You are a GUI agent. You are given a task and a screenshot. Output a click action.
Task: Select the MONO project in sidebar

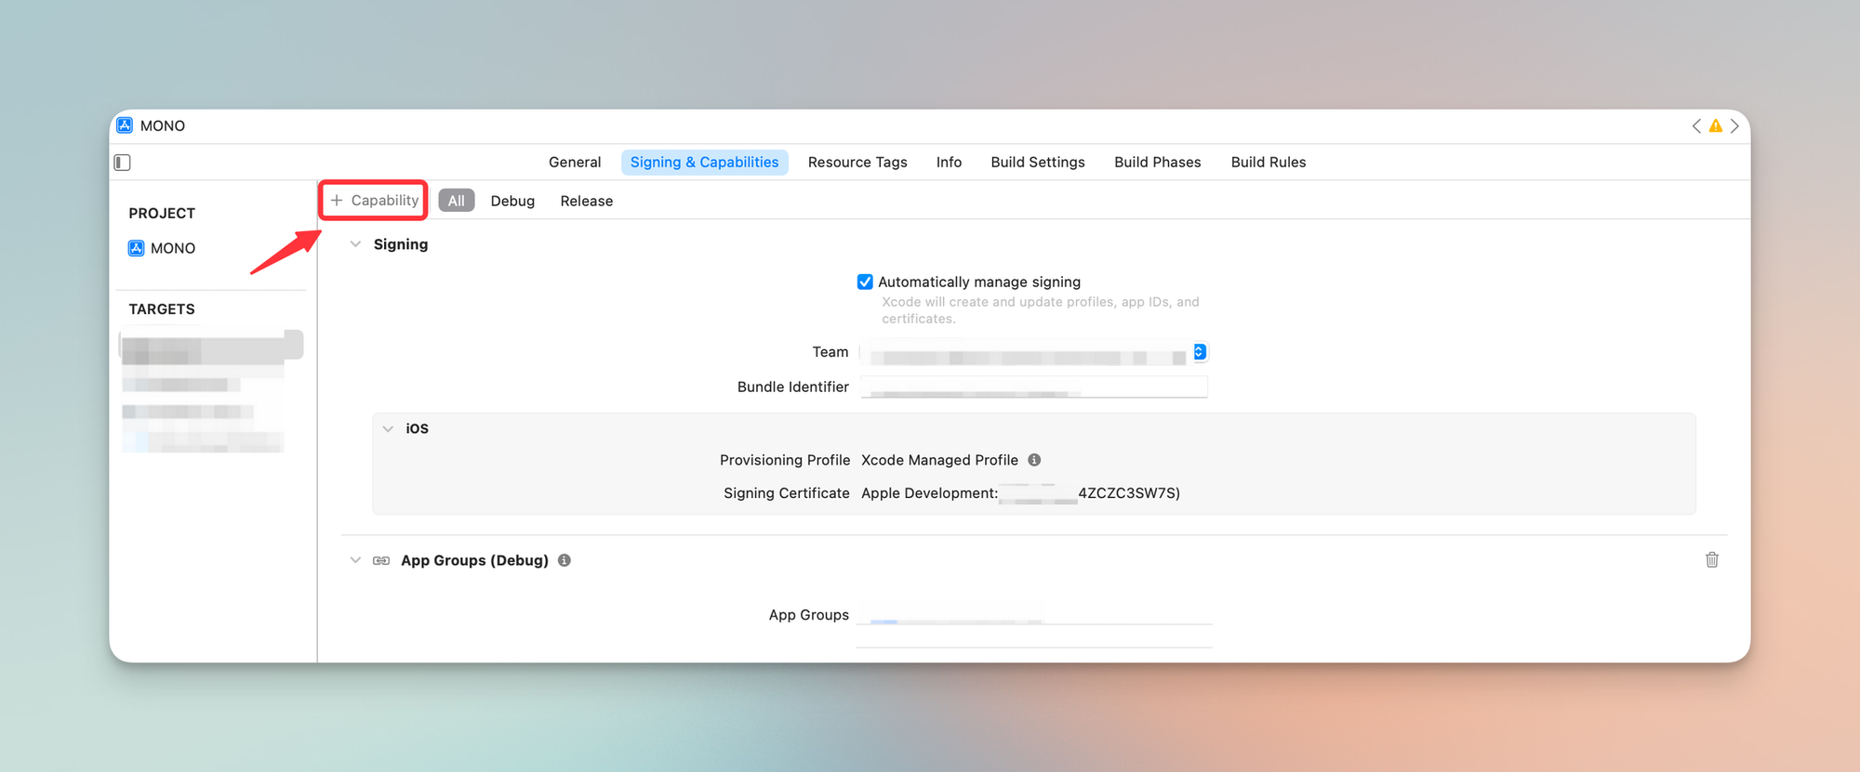[172, 248]
